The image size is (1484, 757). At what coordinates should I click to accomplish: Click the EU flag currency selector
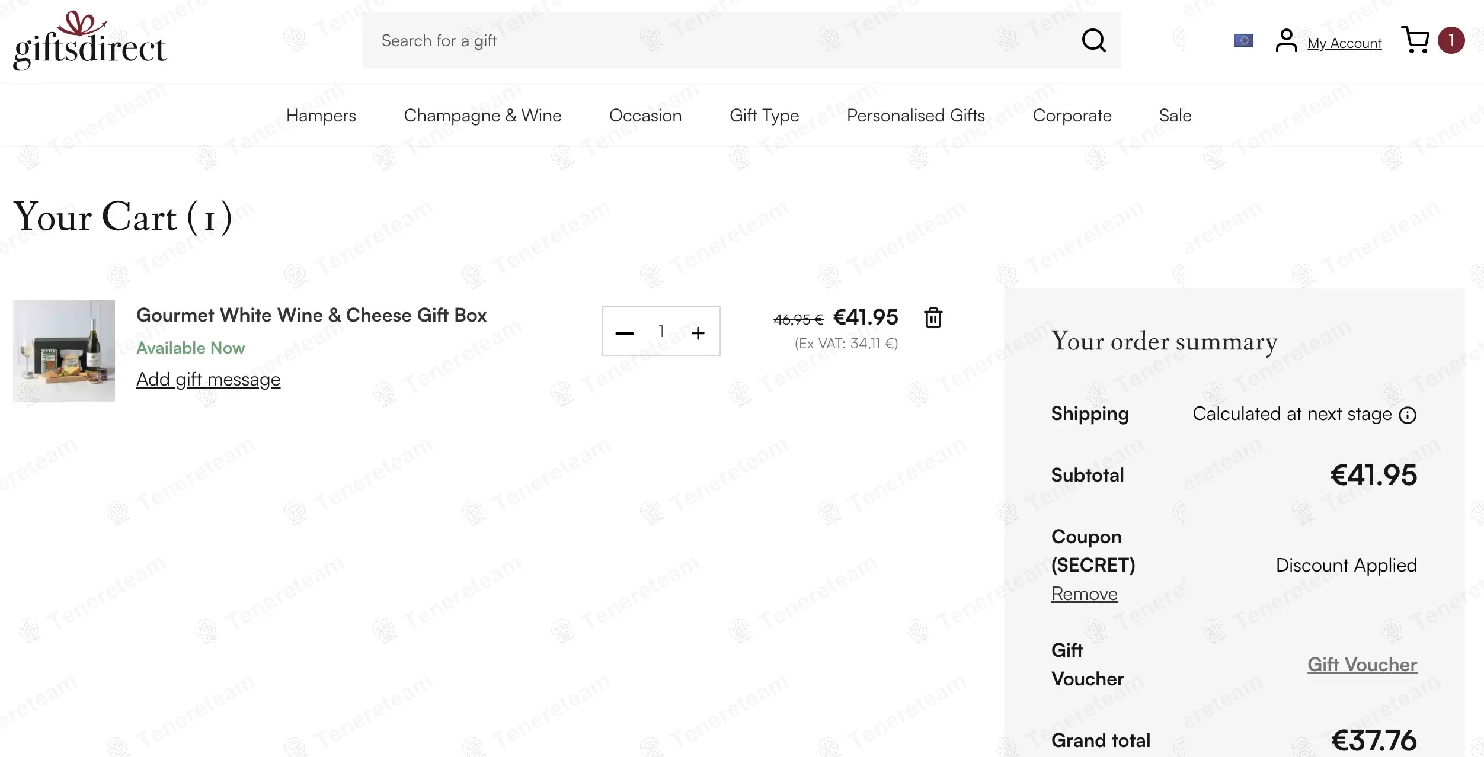(x=1243, y=40)
